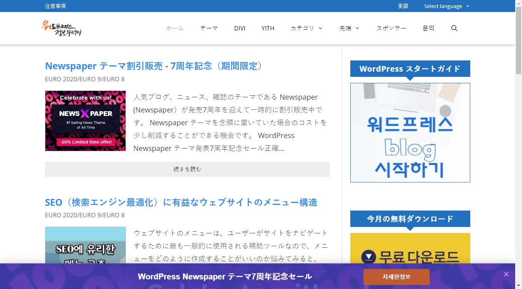
Task: Open the SEO article thumbnail image
Action: (x=85, y=245)
